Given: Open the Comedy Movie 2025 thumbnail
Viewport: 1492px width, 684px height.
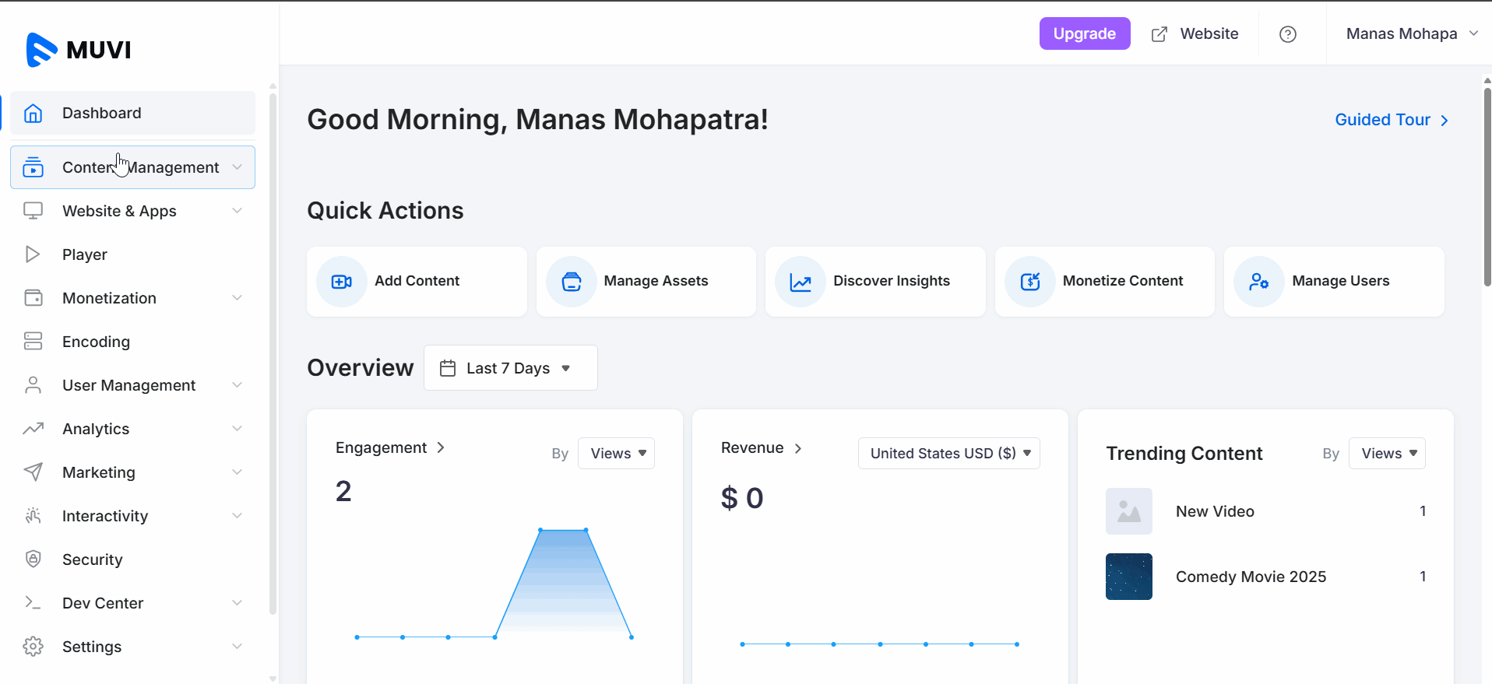Looking at the screenshot, I should point(1128,577).
